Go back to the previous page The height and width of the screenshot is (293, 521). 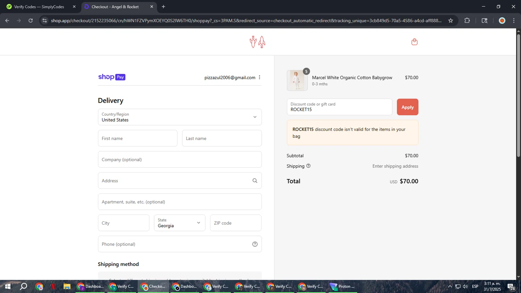[x=7, y=20]
